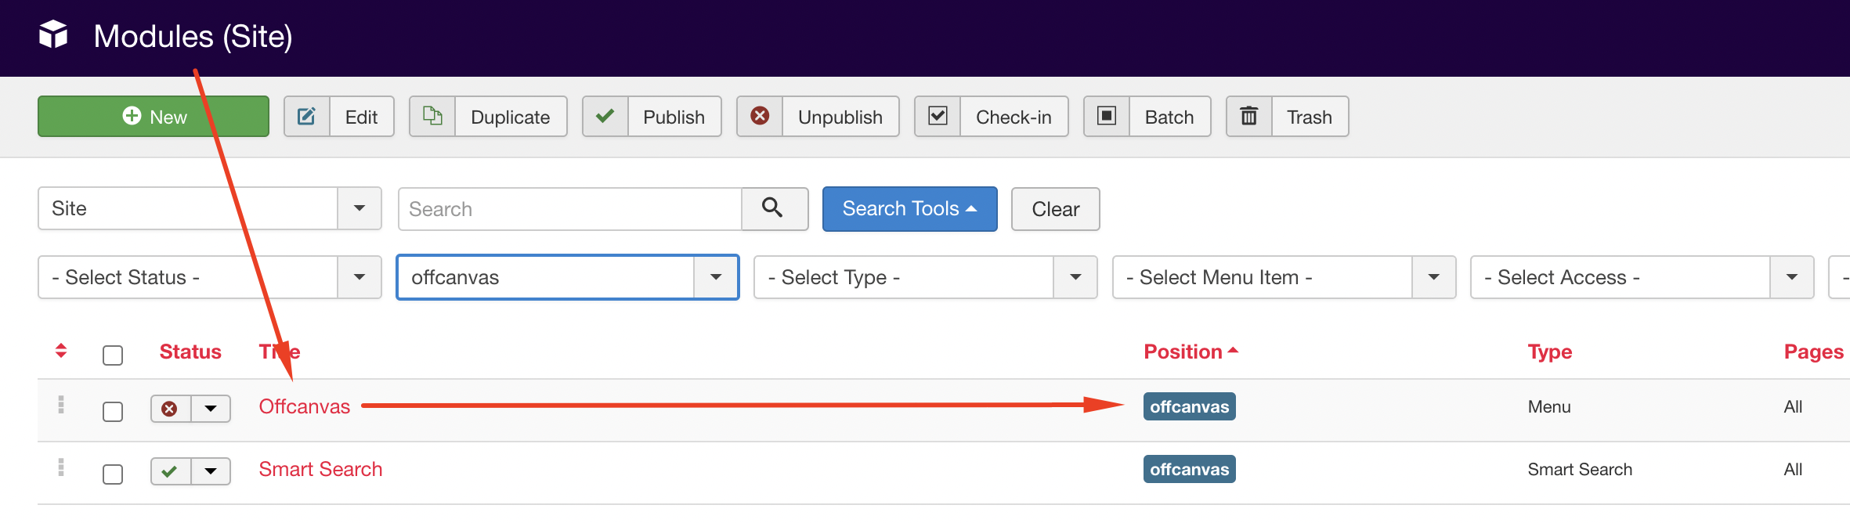Click the Trash can icon
Image resolution: width=1850 pixels, height=523 pixels.
coord(1249,117)
